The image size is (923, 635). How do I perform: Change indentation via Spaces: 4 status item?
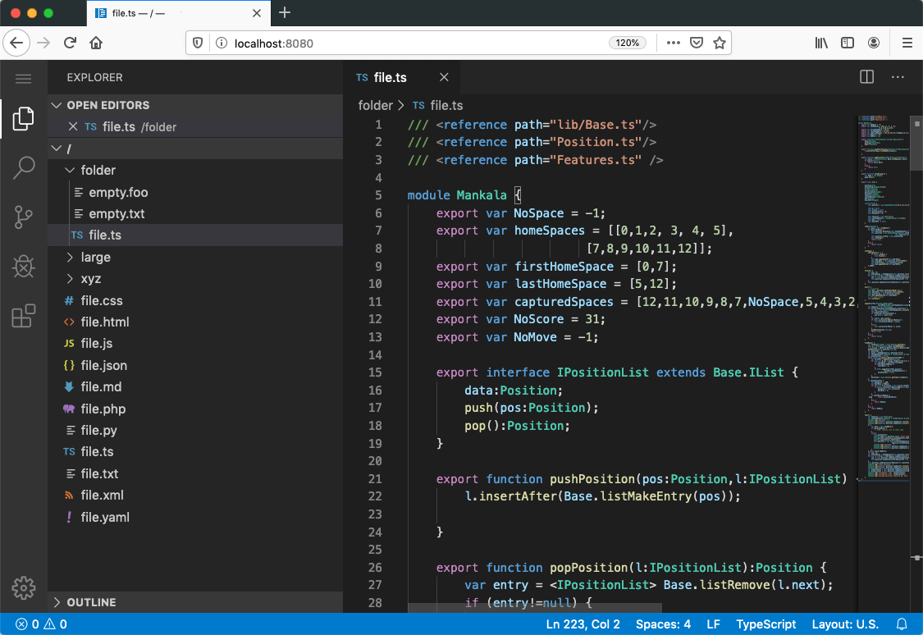click(x=663, y=624)
